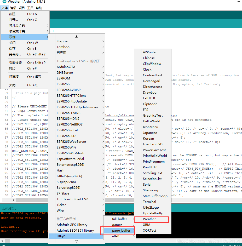242x246 pixels.
Task: Expand the Ticker examples
Action: (76, 205)
